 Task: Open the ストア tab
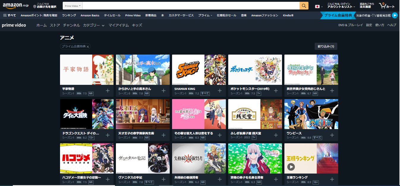pos(55,25)
